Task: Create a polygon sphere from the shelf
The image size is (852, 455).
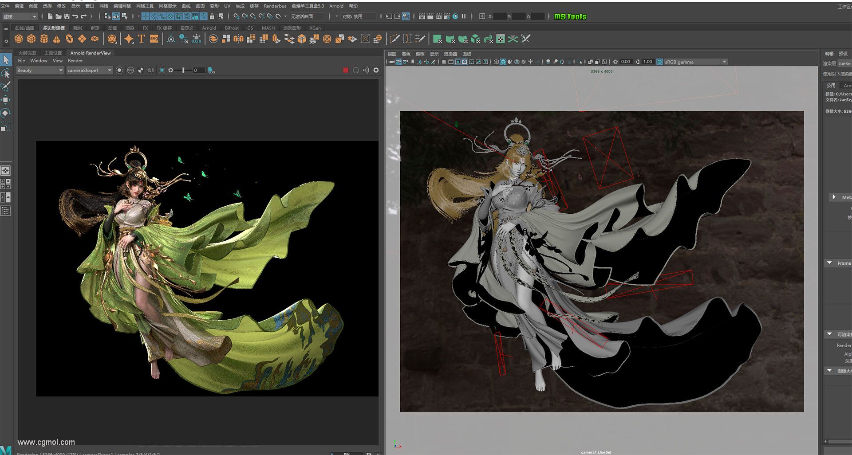Action: pyautogui.click(x=19, y=39)
